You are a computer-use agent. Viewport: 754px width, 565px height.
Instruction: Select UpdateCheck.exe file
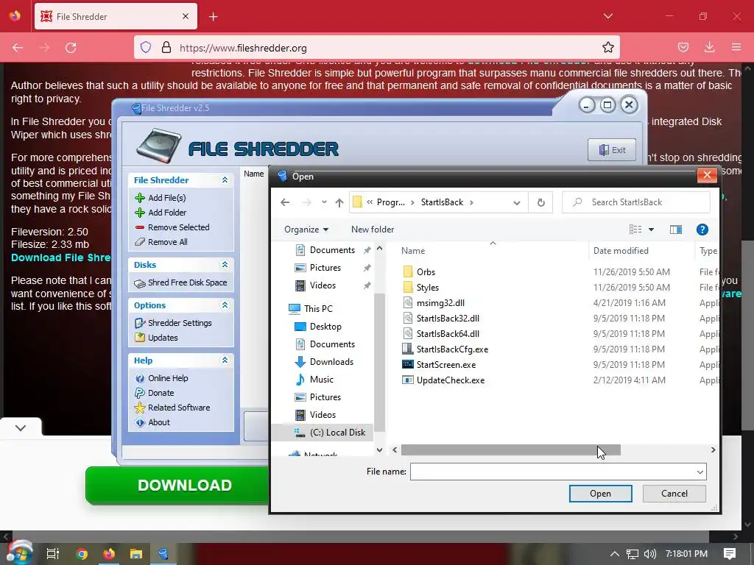(443, 380)
